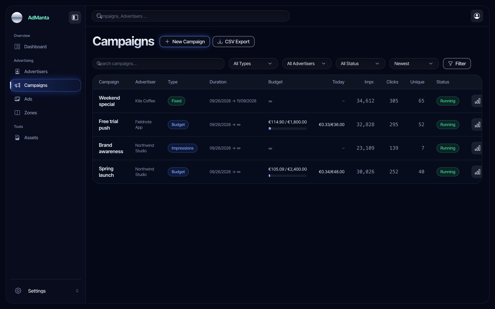Open the All Status dropdown
495x309 pixels.
360,63
